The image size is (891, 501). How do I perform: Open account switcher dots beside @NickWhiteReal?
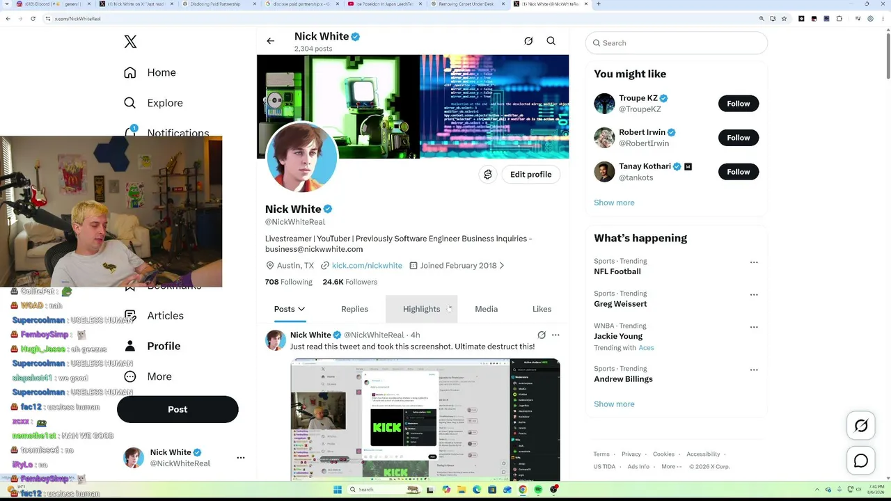[241, 457]
